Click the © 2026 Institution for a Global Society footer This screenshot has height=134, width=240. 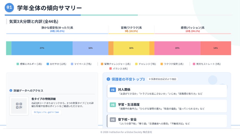click(126, 132)
